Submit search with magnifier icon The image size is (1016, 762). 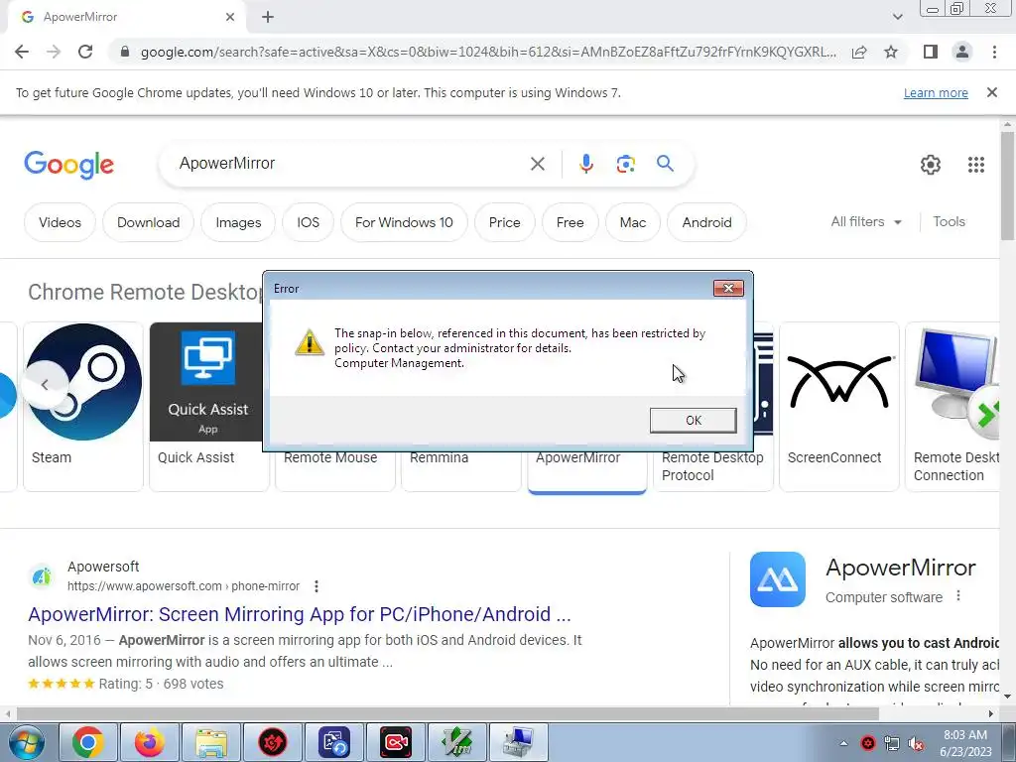pyautogui.click(x=665, y=164)
